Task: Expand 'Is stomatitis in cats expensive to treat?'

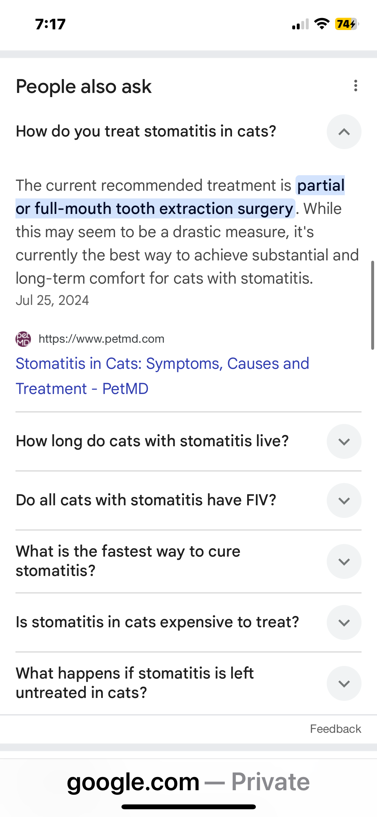Action: (344, 622)
